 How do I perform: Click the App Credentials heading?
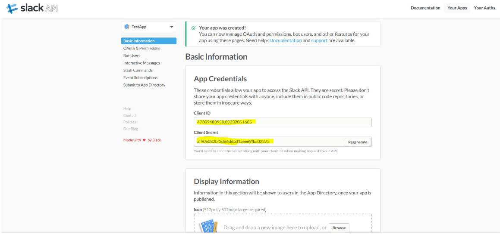click(x=220, y=79)
